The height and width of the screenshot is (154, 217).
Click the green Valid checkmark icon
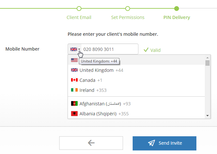coord(146,50)
